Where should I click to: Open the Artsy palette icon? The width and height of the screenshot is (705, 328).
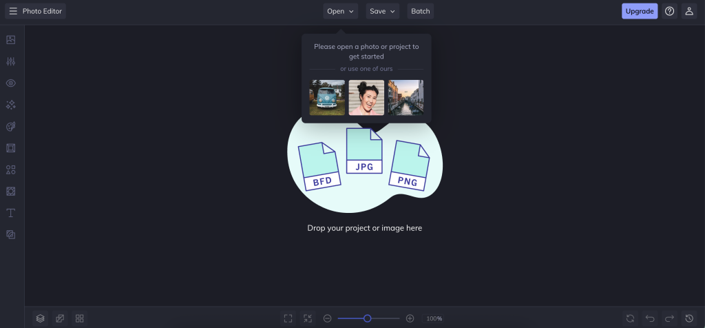tap(11, 126)
